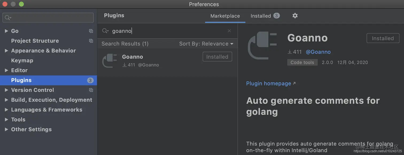Click the copy-settings icon next to Go

pos(91,31)
